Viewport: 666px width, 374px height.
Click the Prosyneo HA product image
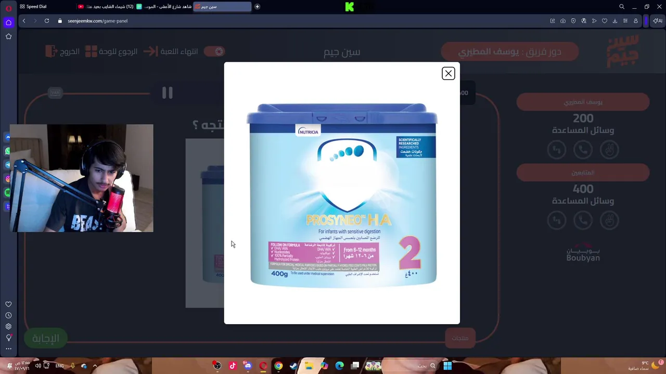coord(342,194)
